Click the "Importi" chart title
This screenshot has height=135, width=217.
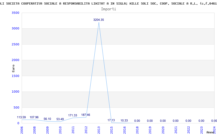click(108, 9)
